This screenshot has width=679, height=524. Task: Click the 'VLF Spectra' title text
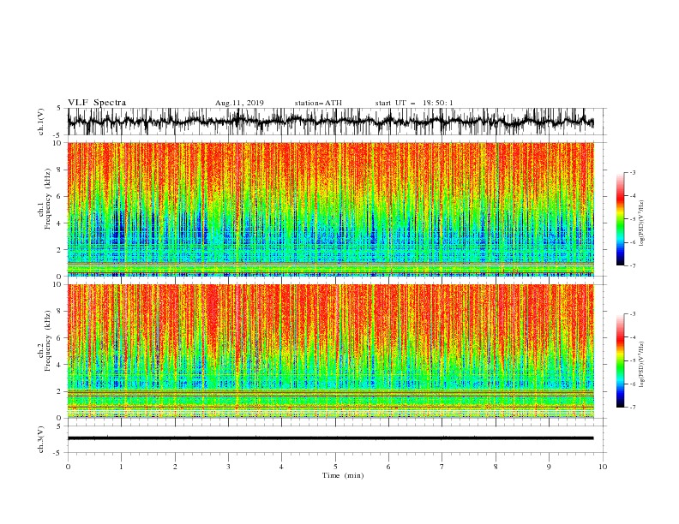pyautogui.click(x=97, y=103)
